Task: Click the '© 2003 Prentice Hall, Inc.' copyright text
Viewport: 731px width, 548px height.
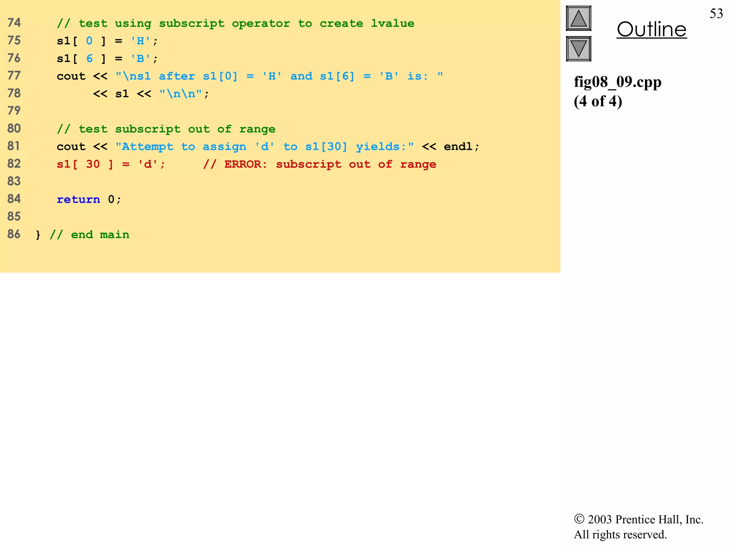Action: pyautogui.click(x=639, y=519)
